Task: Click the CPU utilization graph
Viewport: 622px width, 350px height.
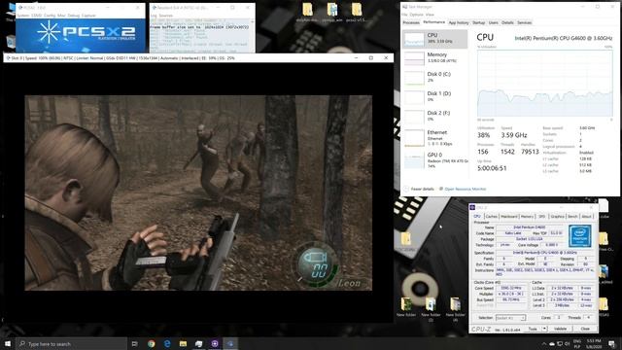Action: [x=544, y=84]
